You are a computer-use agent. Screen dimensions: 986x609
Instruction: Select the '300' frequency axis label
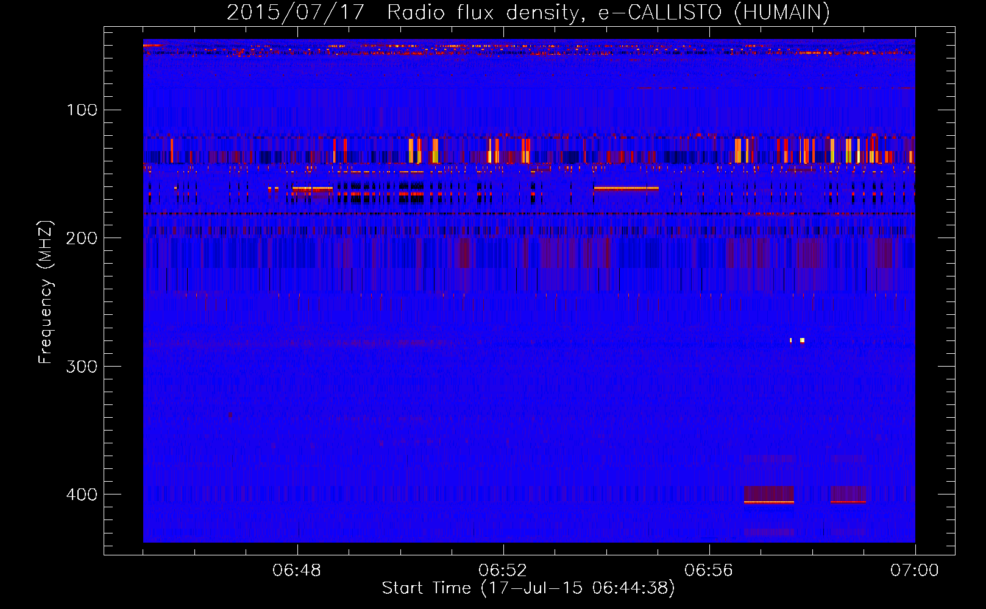click(82, 366)
